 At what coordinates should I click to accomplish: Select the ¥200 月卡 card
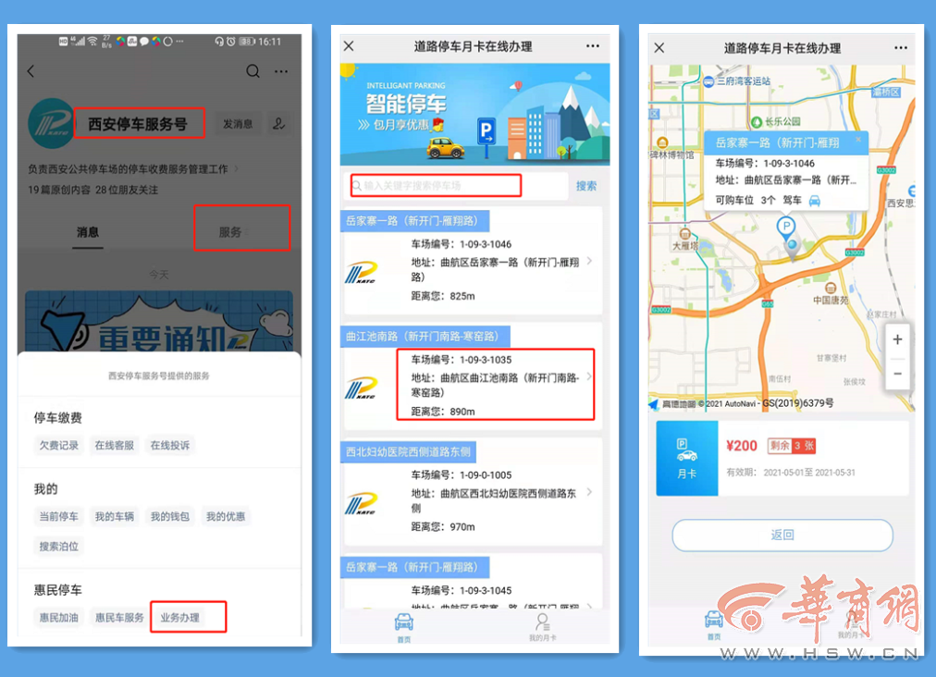pos(782,459)
